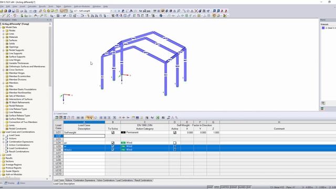Click the Result Combinations icon in Navigator
This screenshot has width=336, height=189.
click(7, 152)
